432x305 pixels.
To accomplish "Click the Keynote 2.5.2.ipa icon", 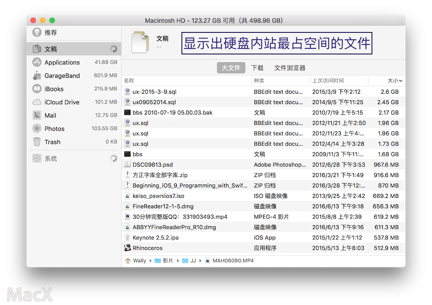I will coord(127,238).
